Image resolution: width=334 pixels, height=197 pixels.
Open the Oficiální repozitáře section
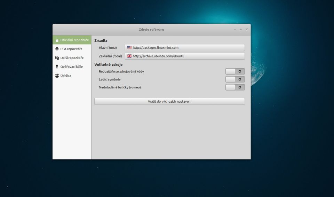72,40
